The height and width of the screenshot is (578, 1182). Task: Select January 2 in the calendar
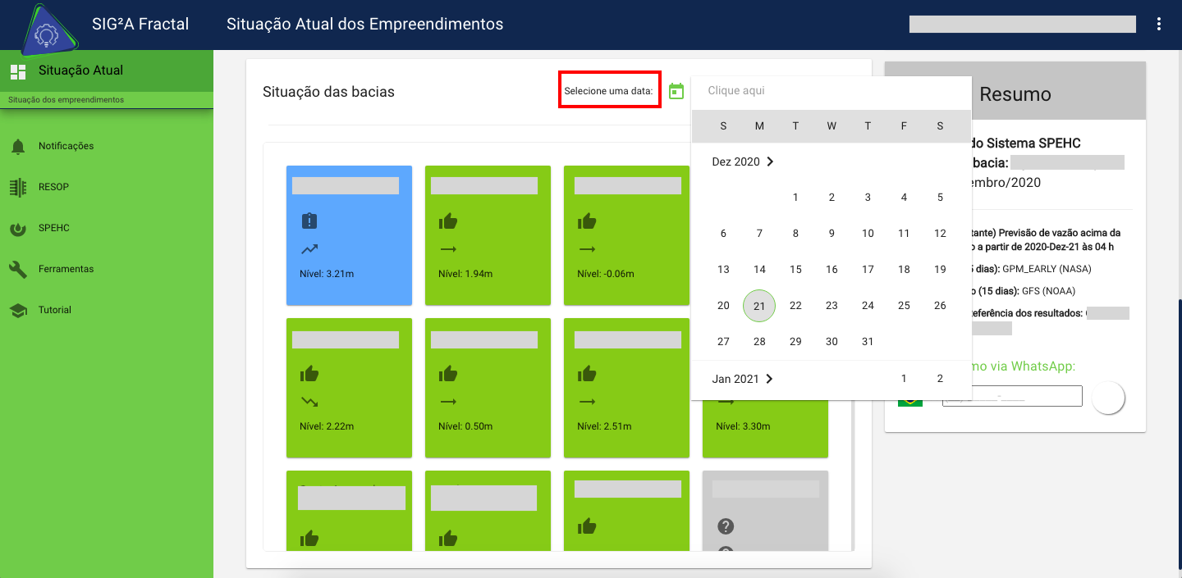click(940, 379)
